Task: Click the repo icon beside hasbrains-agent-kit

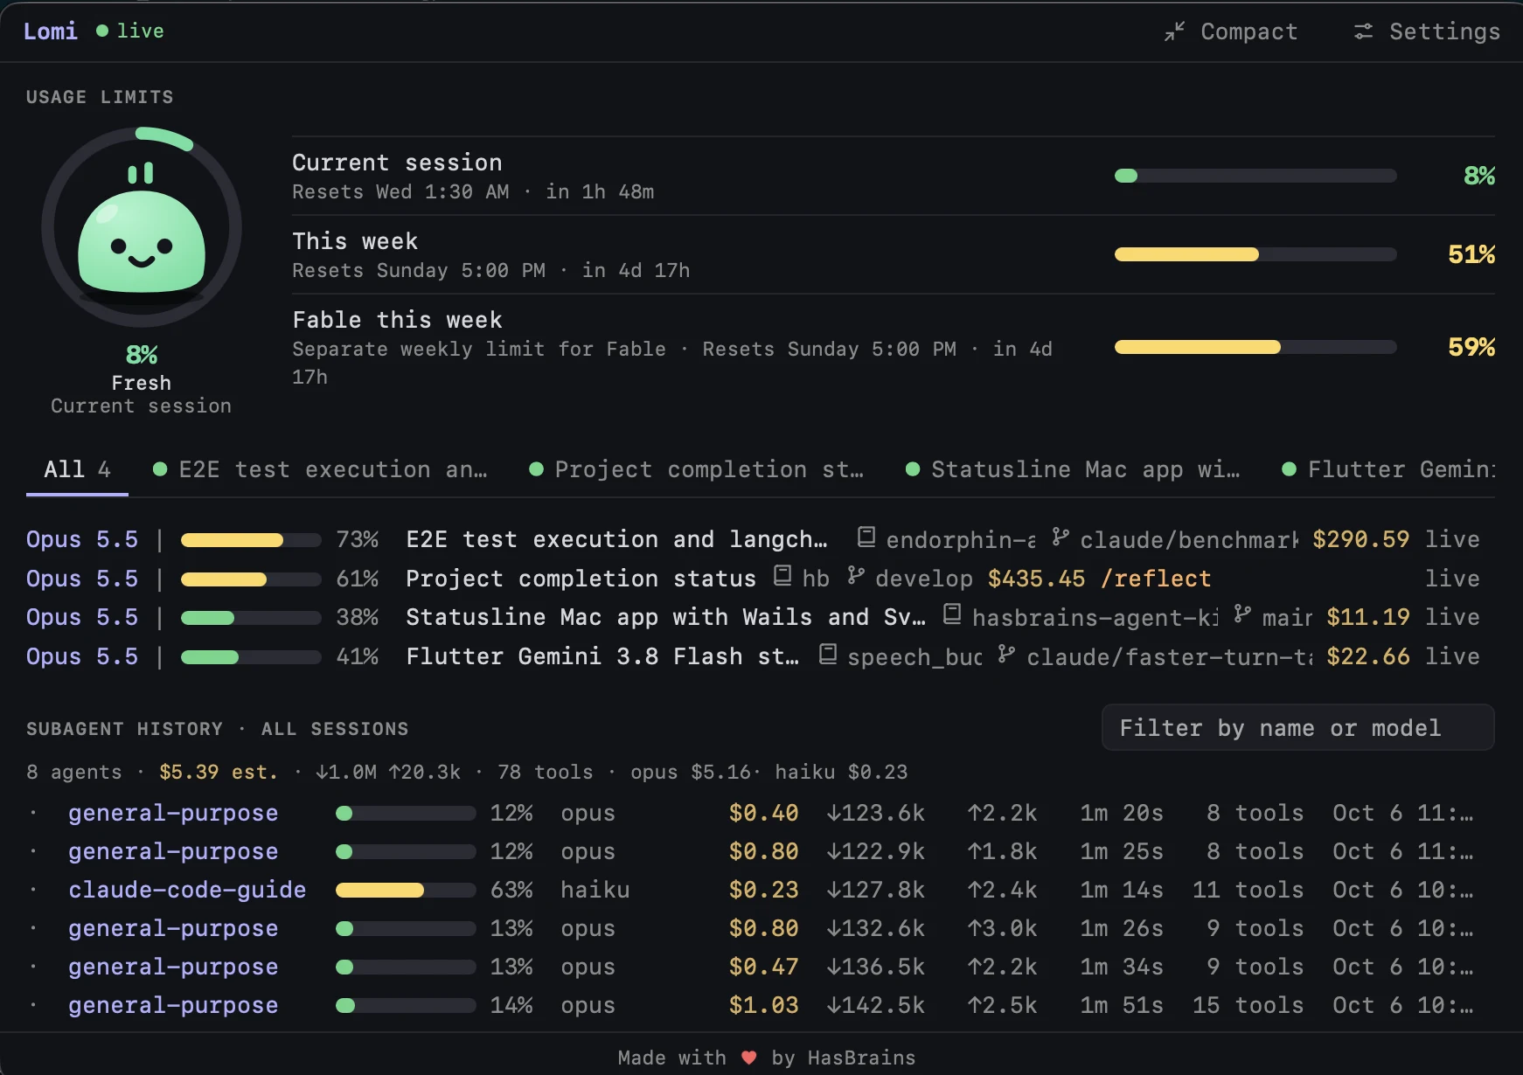Action: (x=952, y=614)
